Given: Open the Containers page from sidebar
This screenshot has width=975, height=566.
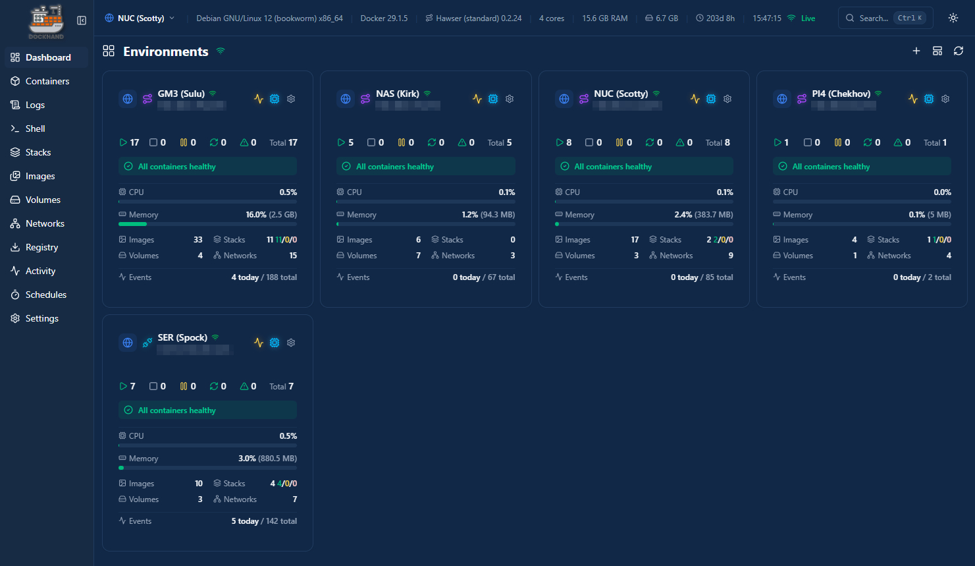Looking at the screenshot, I should [x=47, y=81].
